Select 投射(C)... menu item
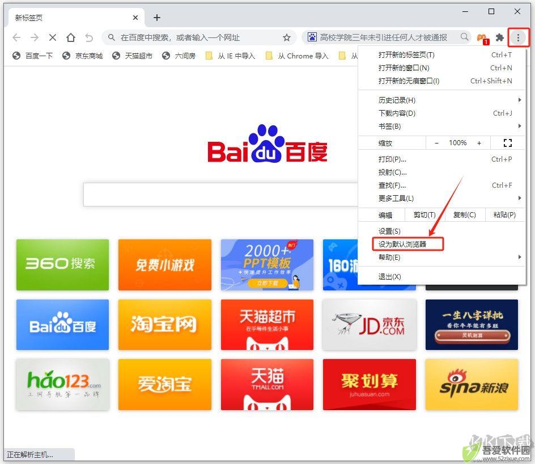Image resolution: width=535 pixels, height=464 pixels. point(442,172)
